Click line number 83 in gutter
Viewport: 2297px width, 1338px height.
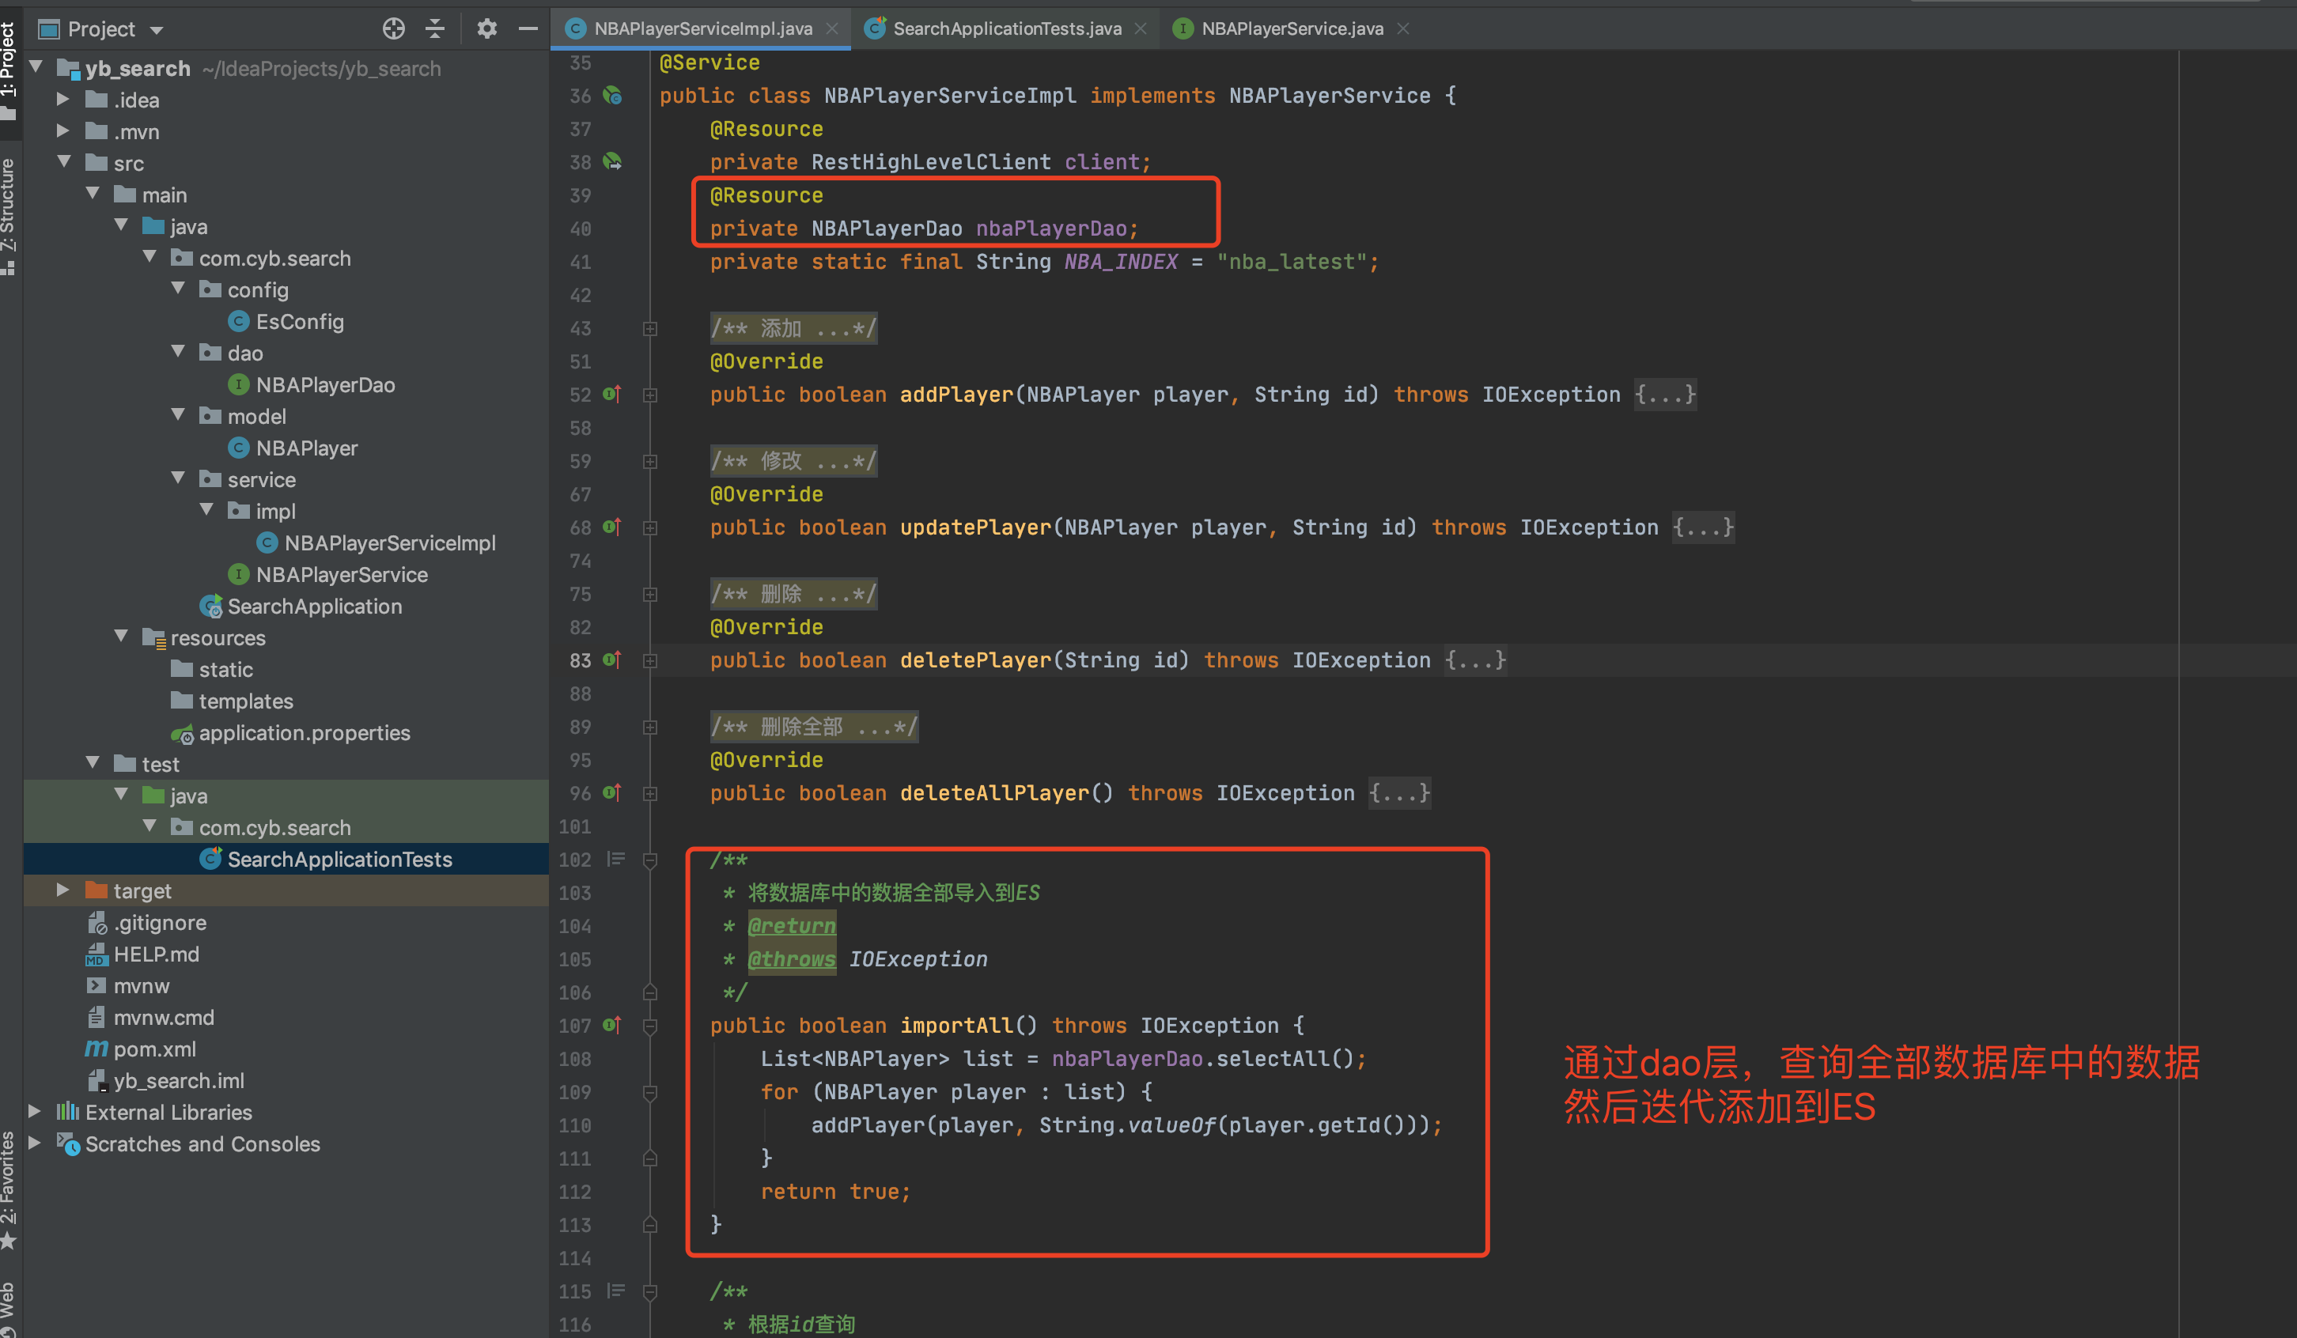(x=581, y=660)
